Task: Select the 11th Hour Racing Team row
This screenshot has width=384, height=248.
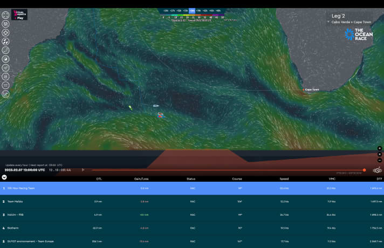Action: point(192,188)
